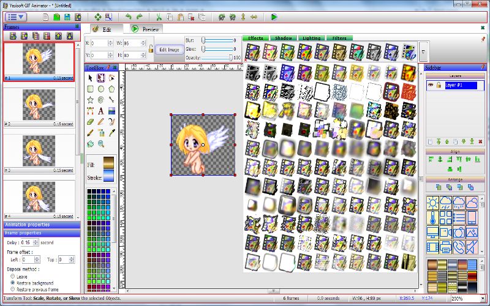Select the pencil tool
This screenshot has width=490, height=306.
click(101, 122)
